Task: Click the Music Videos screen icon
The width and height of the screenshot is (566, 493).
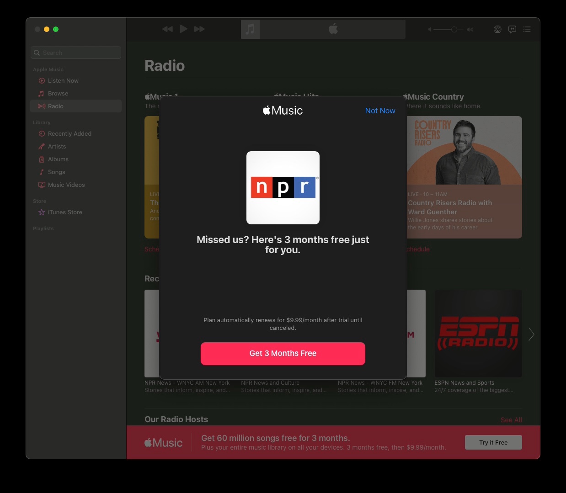Action: coord(42,185)
